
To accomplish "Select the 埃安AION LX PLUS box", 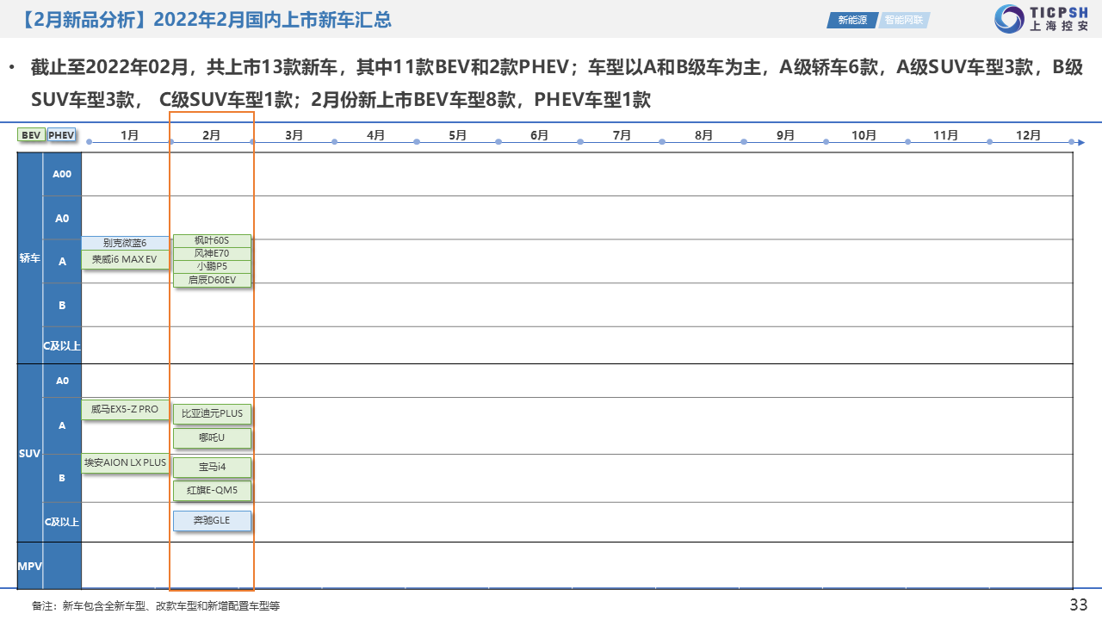I will coord(125,462).
